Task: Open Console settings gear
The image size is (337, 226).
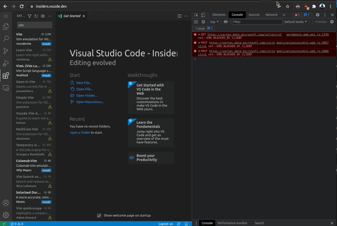Action: point(332,22)
